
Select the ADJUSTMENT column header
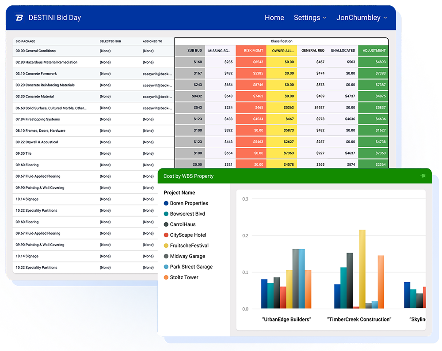pyautogui.click(x=373, y=51)
